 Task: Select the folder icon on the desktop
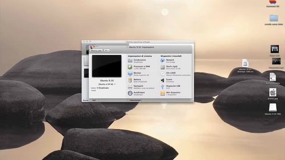[274, 18]
